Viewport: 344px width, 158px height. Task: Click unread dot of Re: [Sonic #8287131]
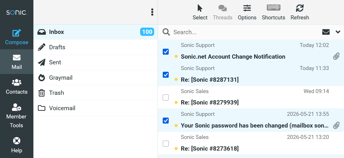pyautogui.click(x=176, y=80)
